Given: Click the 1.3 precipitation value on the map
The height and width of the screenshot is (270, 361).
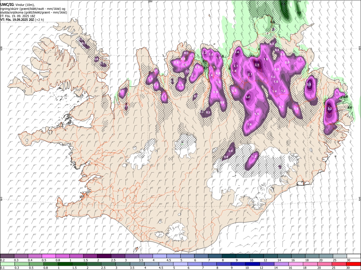Looking at the screenshot, I should (194, 76).
